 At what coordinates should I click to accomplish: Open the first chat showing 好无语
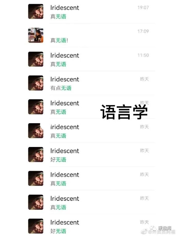pos(91,155)
